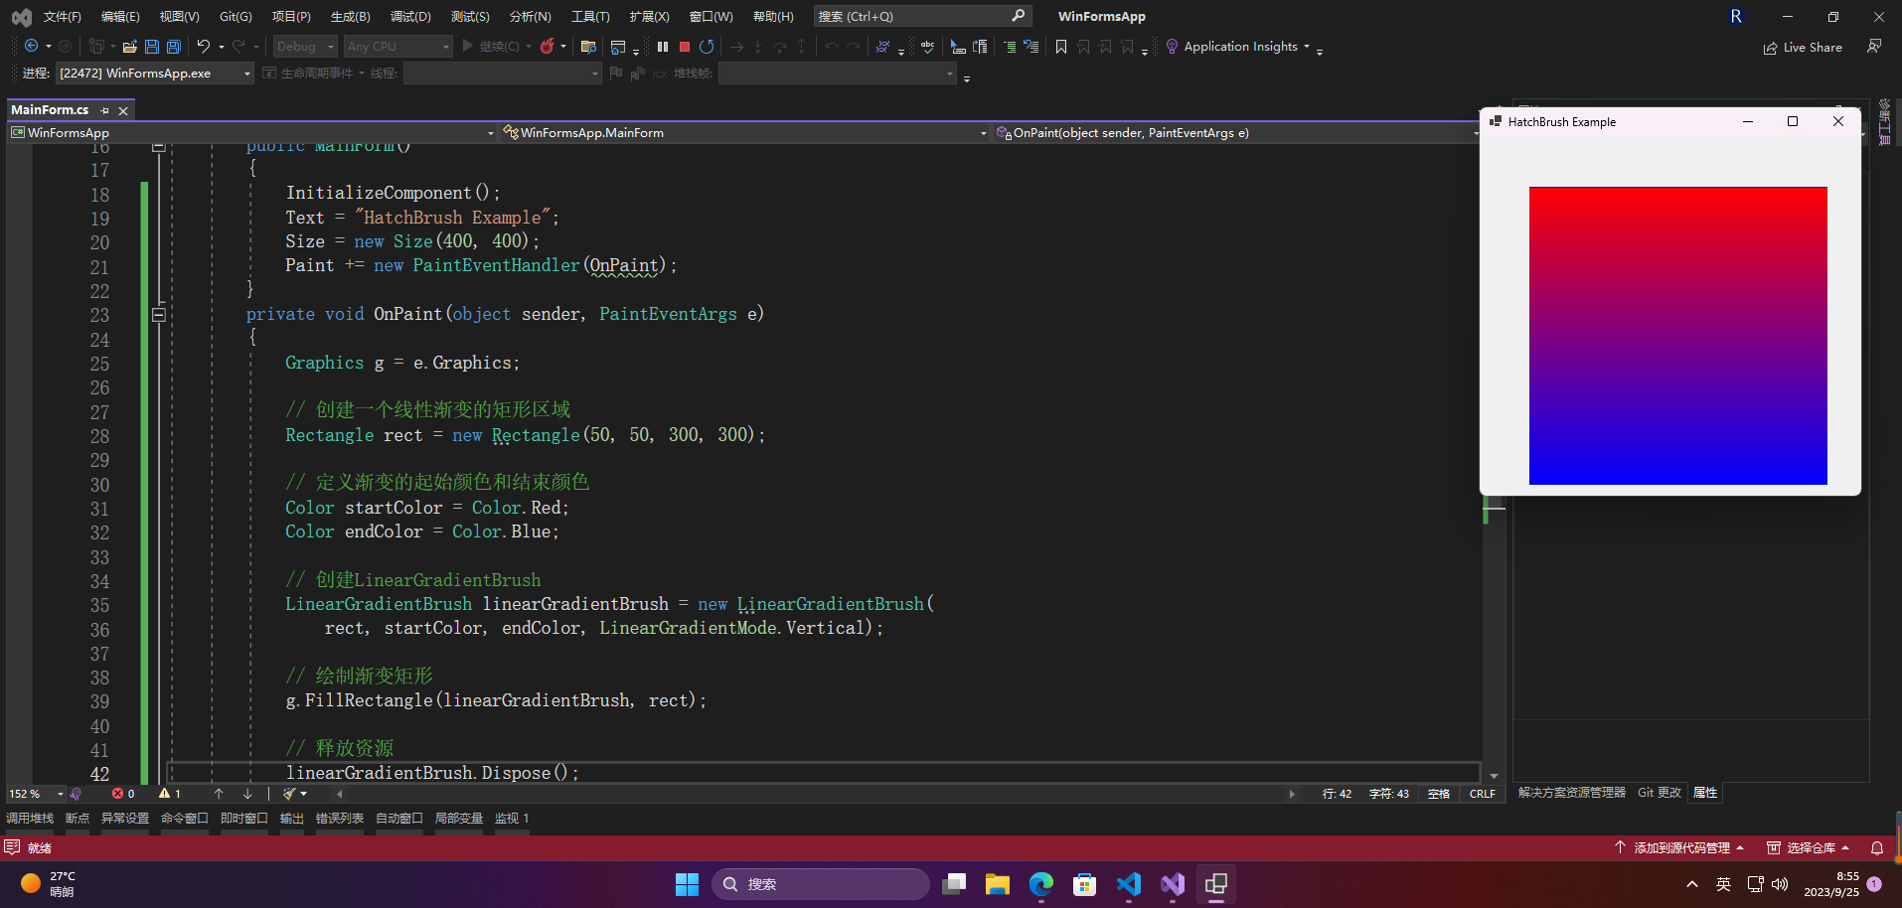Switch to the 错误列表 tab
1902x908 pixels.
[340, 819]
